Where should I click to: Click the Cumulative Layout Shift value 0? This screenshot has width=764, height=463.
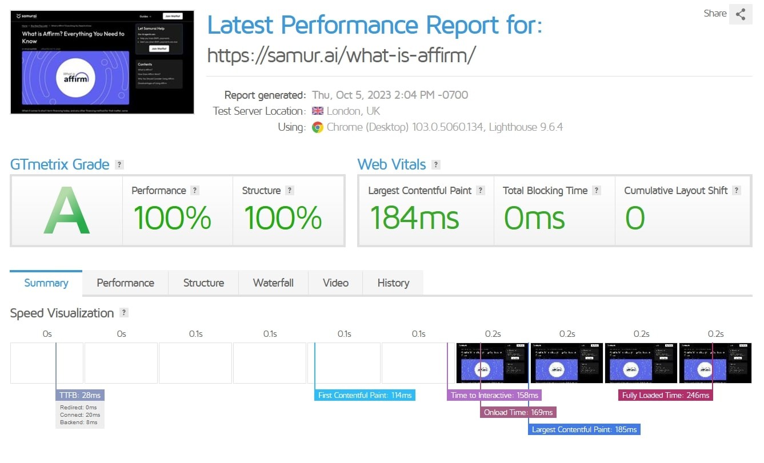point(634,218)
